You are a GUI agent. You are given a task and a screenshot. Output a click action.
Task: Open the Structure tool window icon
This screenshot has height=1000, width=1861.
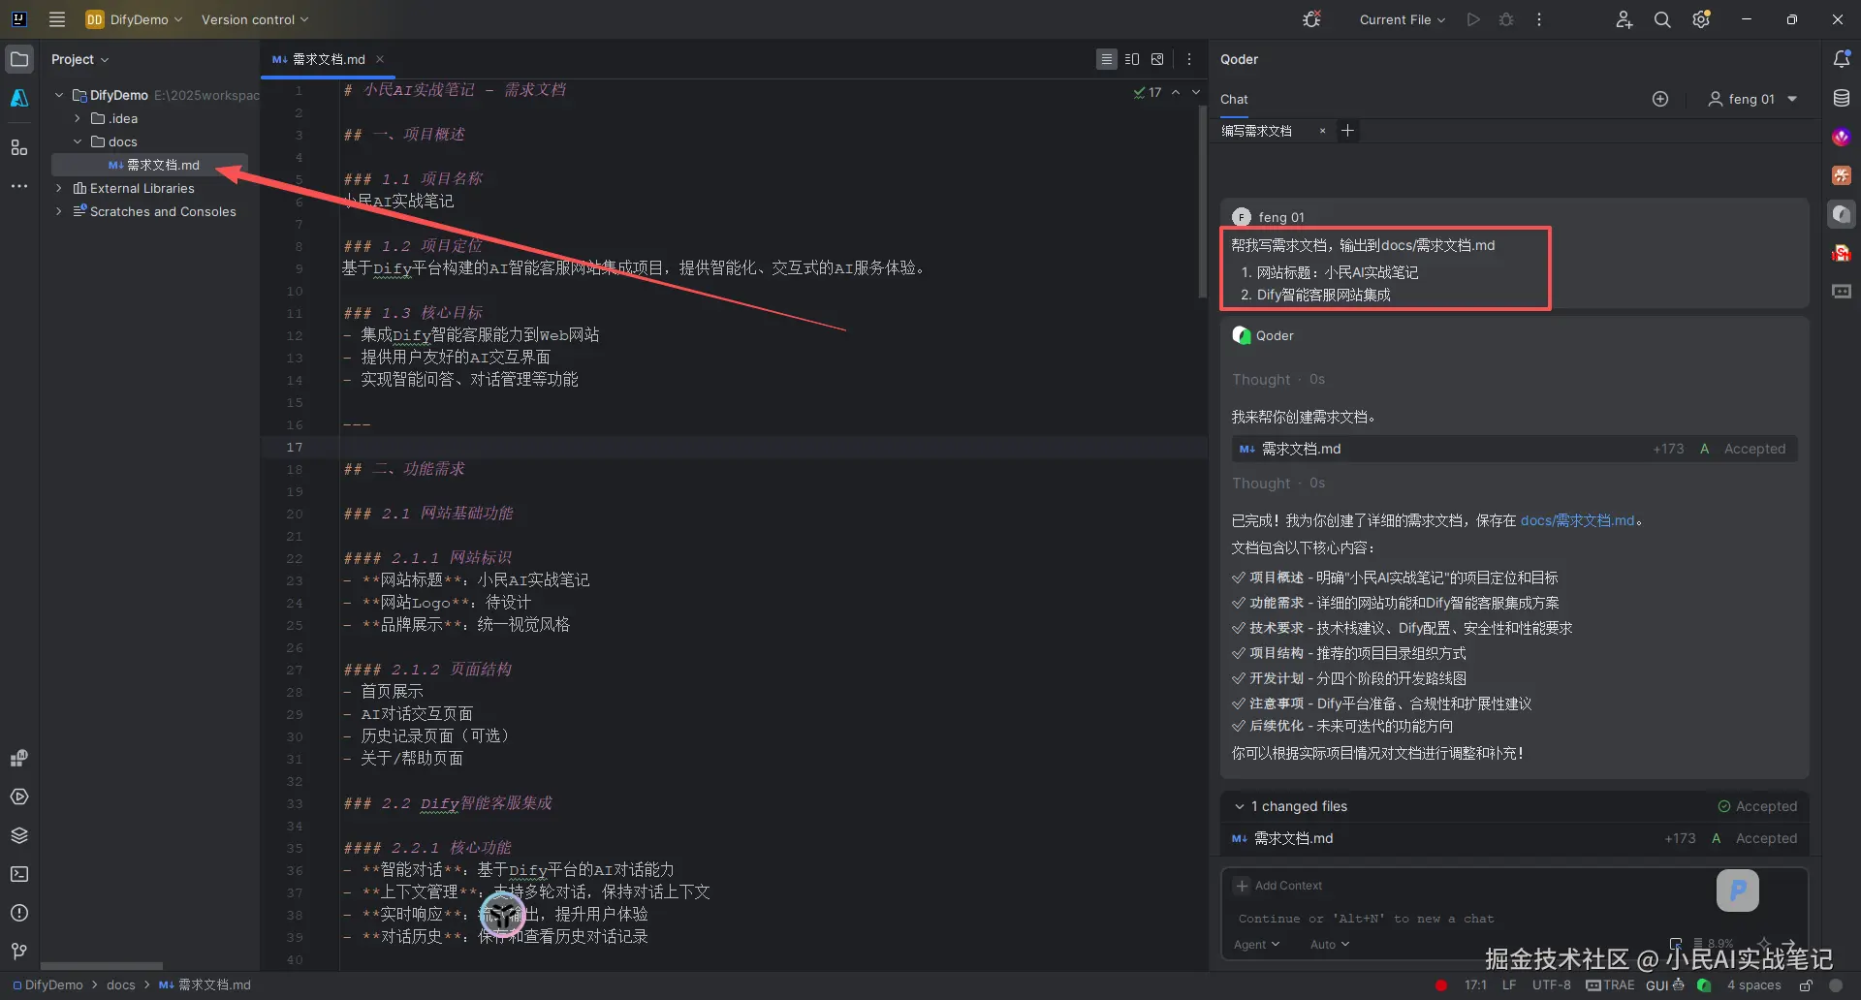point(19,148)
